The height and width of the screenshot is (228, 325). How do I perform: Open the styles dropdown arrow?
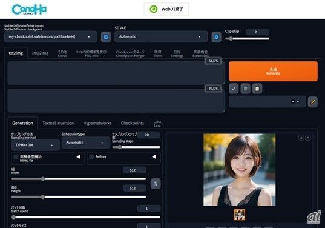(x=298, y=102)
